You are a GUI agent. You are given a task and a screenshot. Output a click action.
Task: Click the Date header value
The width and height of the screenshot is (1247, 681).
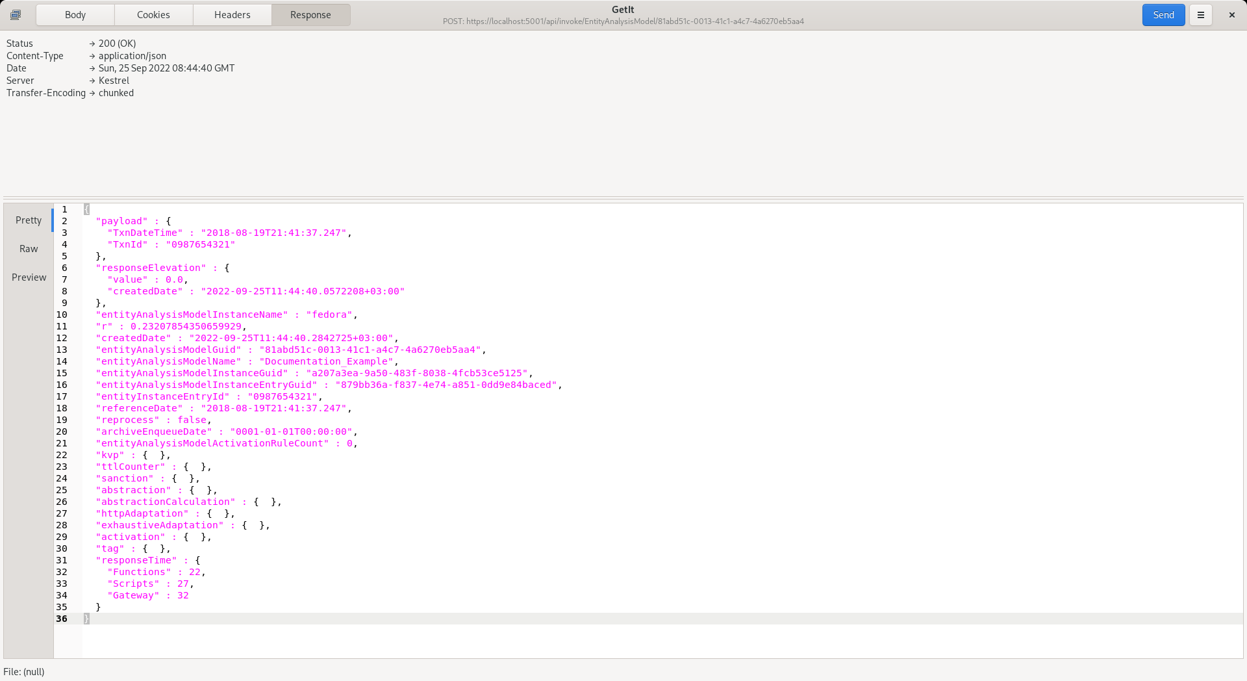[x=166, y=68]
